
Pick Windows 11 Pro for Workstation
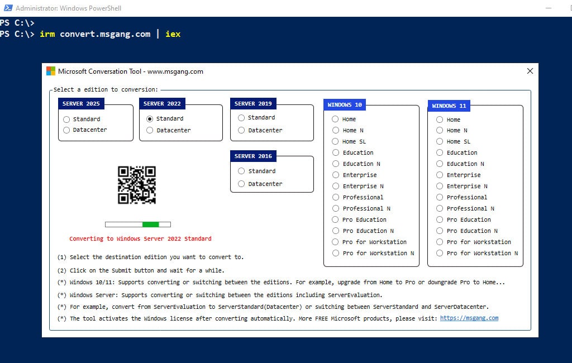point(440,242)
